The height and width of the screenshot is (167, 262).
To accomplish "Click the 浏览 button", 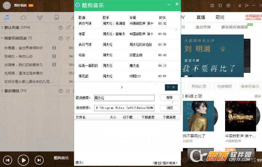I will coord(170,108).
